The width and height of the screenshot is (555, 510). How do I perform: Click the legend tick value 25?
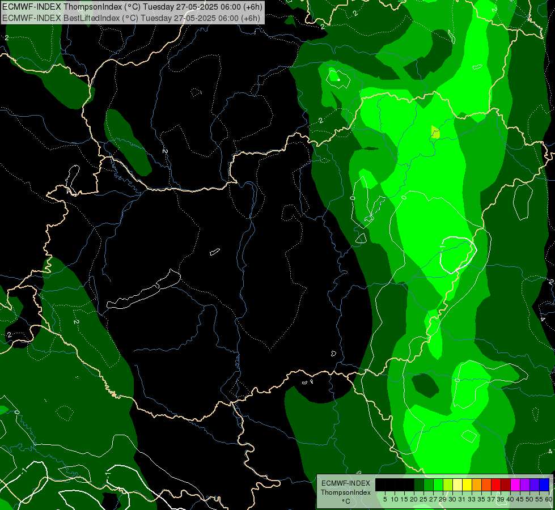423,499
